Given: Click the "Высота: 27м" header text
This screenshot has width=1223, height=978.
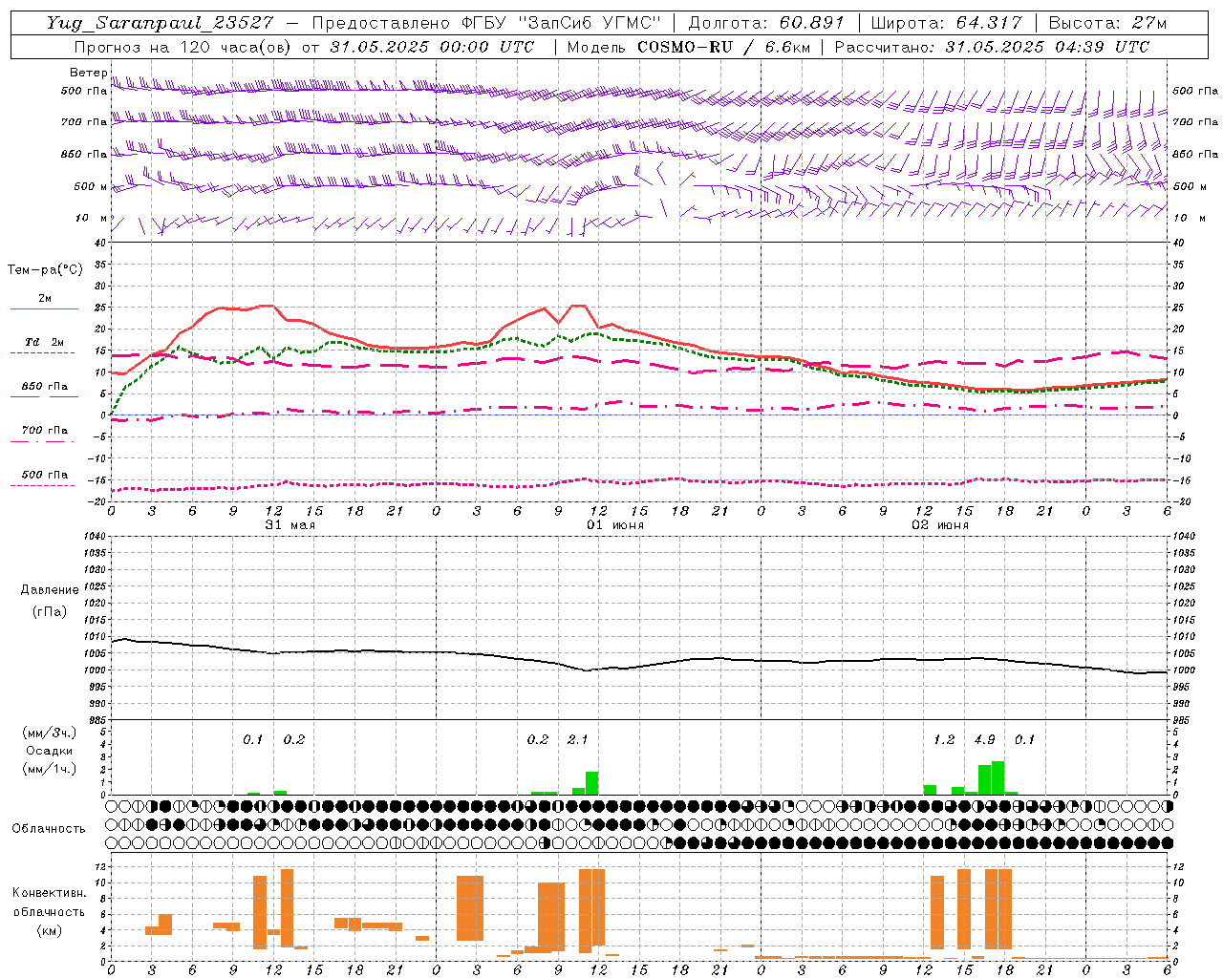Looking at the screenshot, I should tap(1107, 23).
